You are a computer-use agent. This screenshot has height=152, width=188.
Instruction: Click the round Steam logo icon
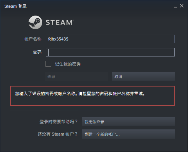(35, 22)
